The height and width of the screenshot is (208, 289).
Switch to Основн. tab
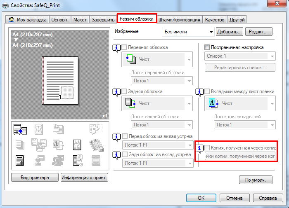tap(60, 19)
